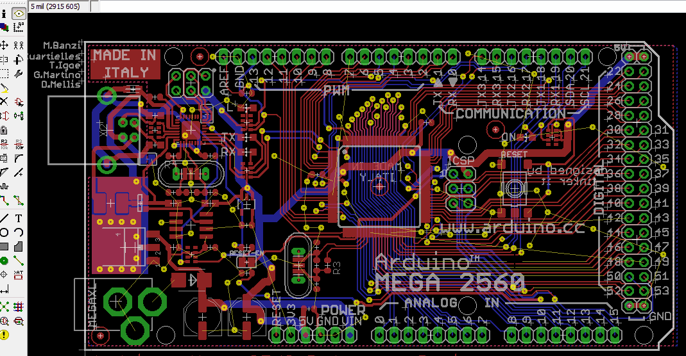Image resolution: width=686 pixels, height=356 pixels.
Task: Activate the Show (eye) tool
Action: pyautogui.click(x=19, y=13)
